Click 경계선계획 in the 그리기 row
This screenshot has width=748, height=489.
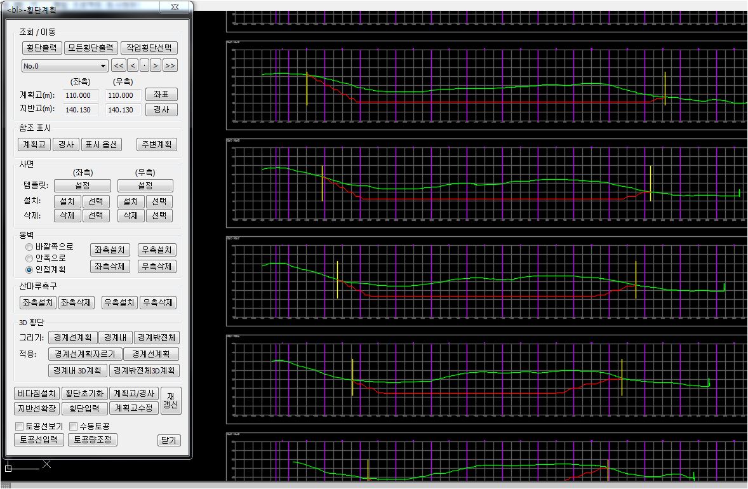[73, 338]
